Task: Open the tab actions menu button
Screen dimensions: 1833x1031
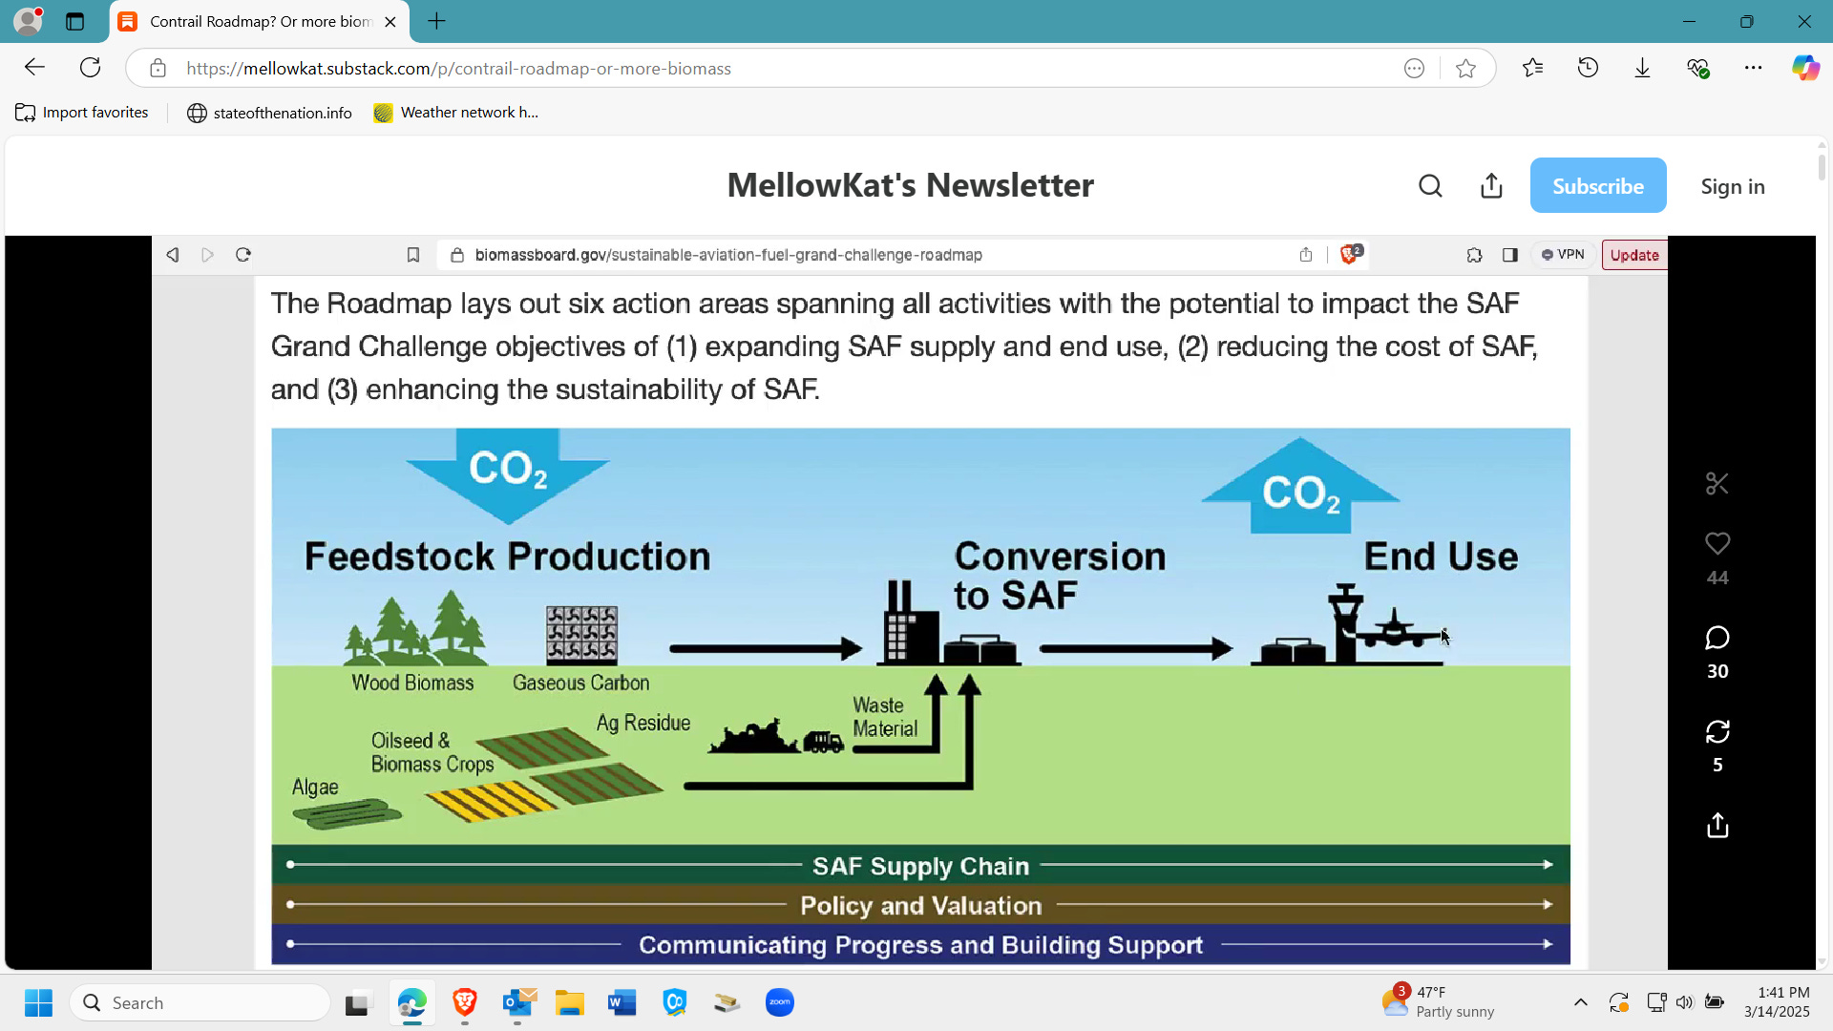Action: pos(75,21)
